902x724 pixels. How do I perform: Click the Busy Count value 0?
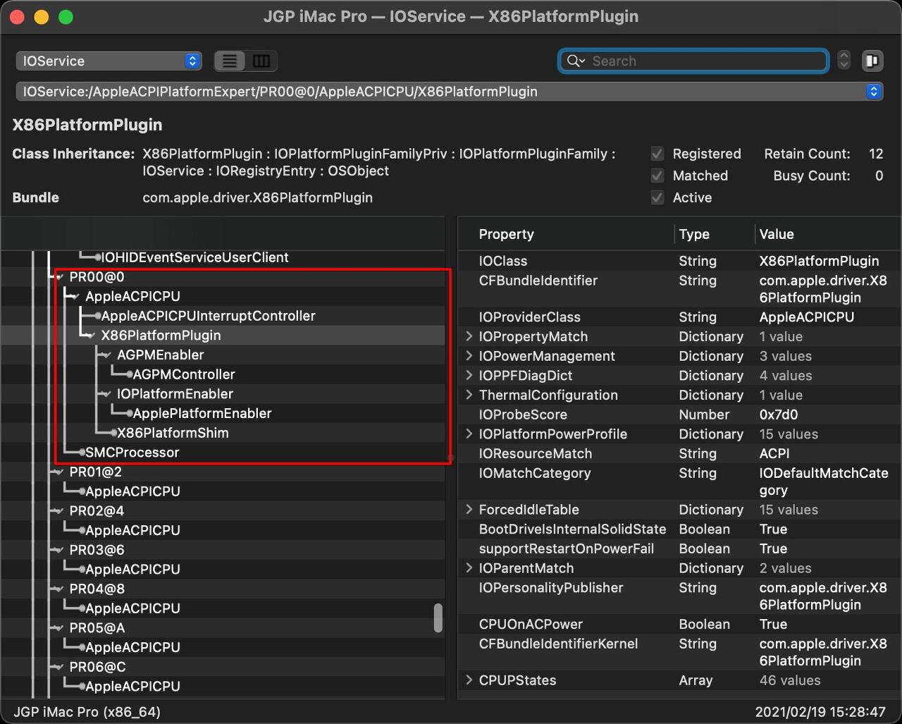(x=879, y=176)
